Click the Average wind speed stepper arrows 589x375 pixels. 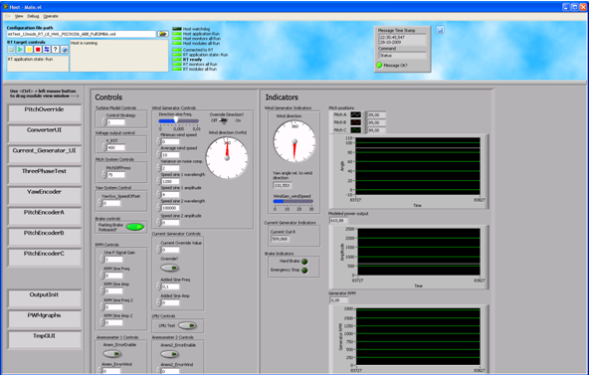click(158, 154)
